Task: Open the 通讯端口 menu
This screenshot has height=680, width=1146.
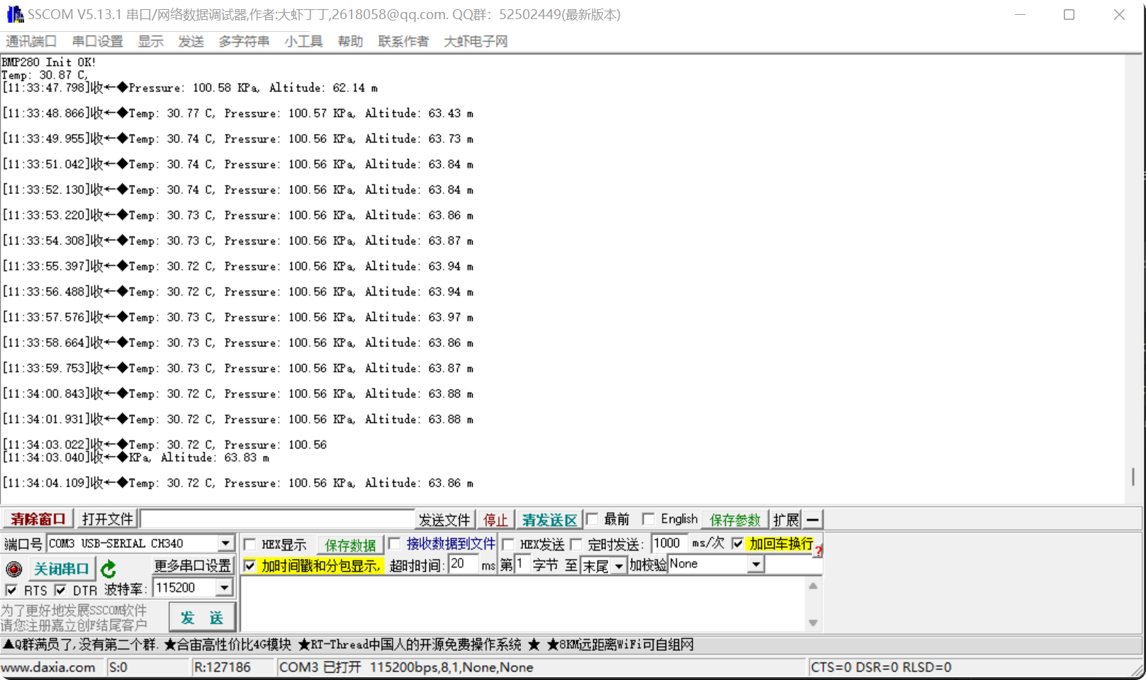Action: pyautogui.click(x=31, y=41)
